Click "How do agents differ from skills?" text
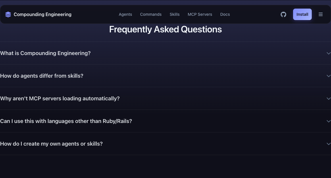The height and width of the screenshot is (178, 331). (42, 76)
